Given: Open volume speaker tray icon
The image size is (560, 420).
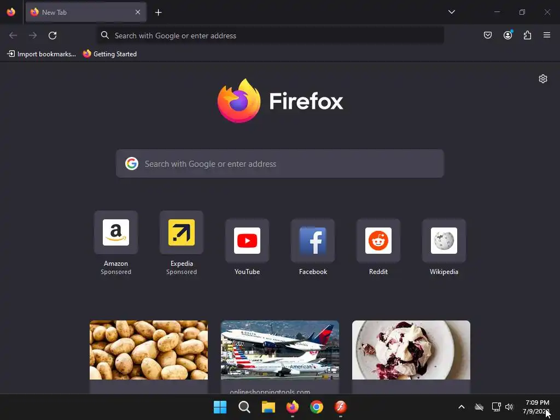Looking at the screenshot, I should pyautogui.click(x=509, y=407).
